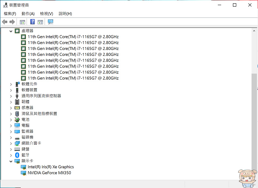Click the 顯示卡 display adapter icon

pyautogui.click(x=17, y=161)
